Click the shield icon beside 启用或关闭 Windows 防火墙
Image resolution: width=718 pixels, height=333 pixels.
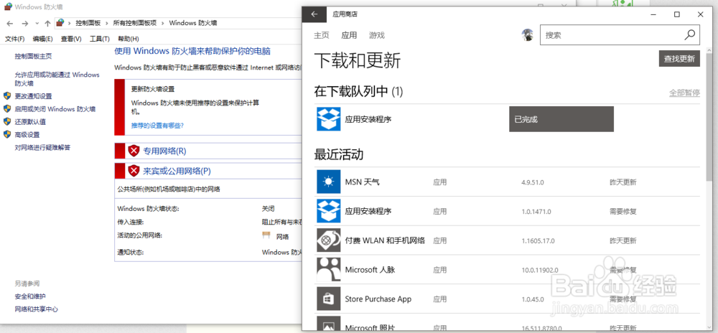pyautogui.click(x=7, y=109)
